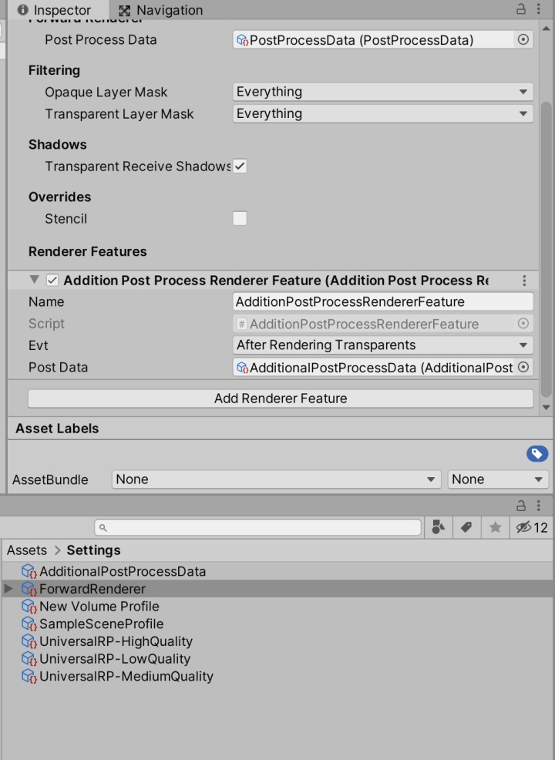Toggle Transparent Receive Shadows checkbox
The height and width of the screenshot is (760, 555).
[x=240, y=166]
